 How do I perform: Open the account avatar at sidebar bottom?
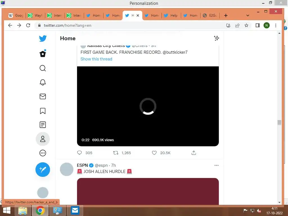pos(43,193)
